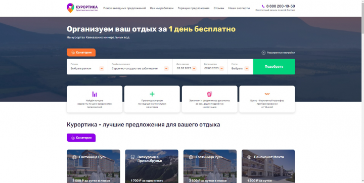Open Горящие предложения menu item
The width and height of the screenshot is (364, 183).
tap(193, 8)
